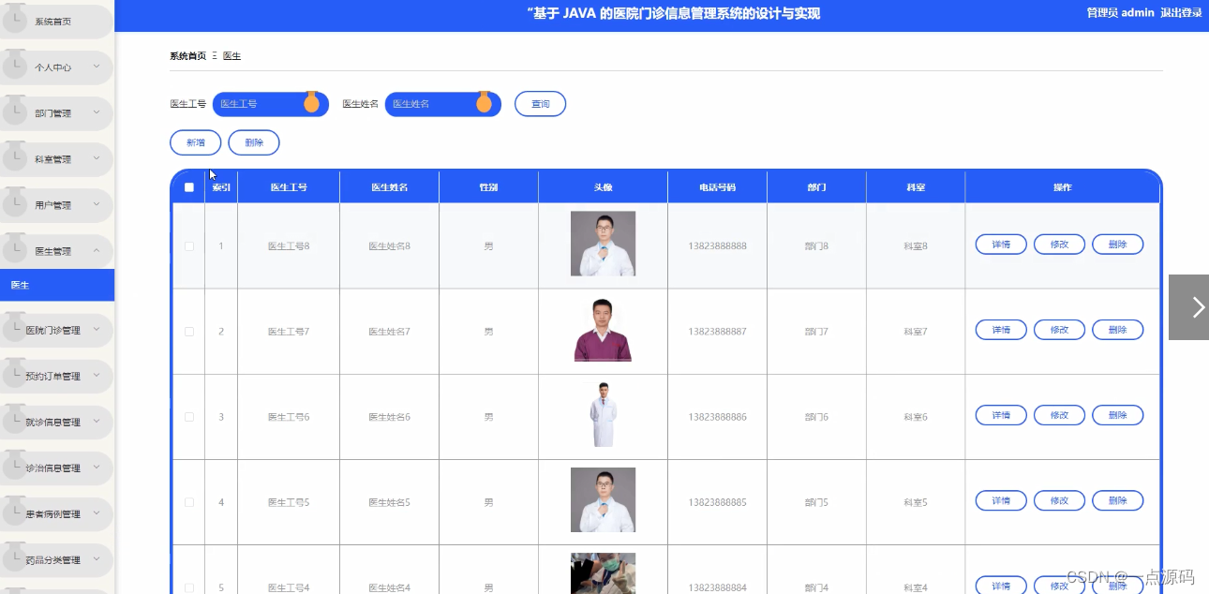The image size is (1209, 594).
Task: Click the orange icon inside 医生姓名 search field
Action: coord(484,102)
